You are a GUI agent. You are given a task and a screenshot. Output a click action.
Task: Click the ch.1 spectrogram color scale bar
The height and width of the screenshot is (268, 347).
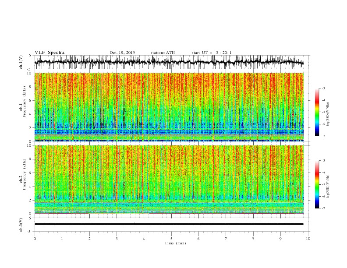[x=317, y=112]
